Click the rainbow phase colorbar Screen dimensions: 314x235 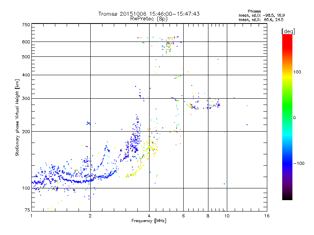point(287,117)
